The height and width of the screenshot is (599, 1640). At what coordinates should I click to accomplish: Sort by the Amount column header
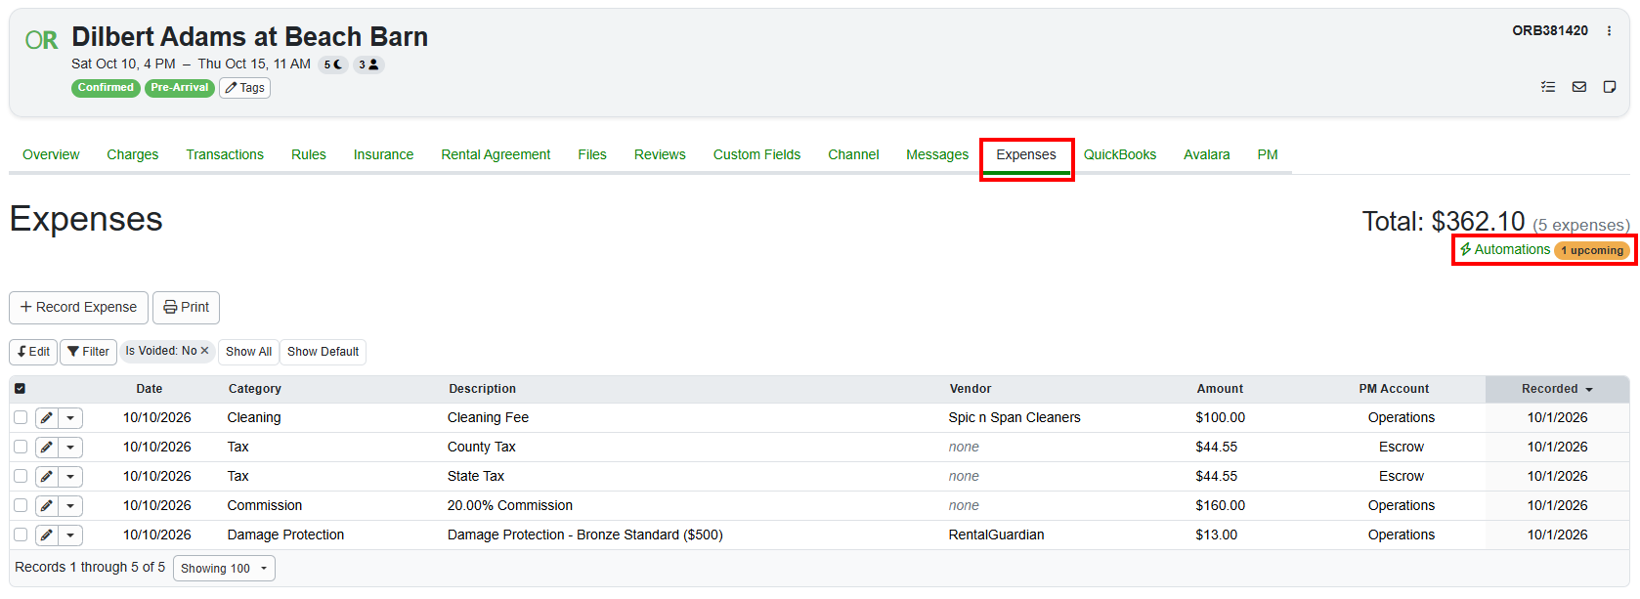[1220, 389]
